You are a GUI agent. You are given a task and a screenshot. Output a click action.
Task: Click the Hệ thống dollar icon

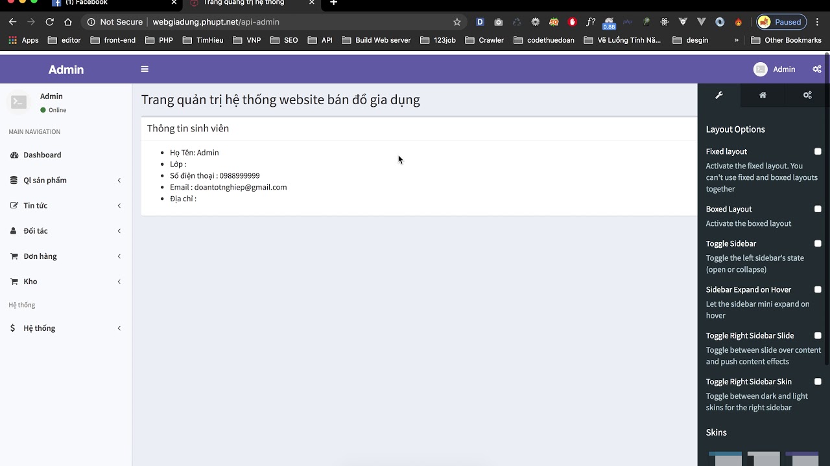pyautogui.click(x=13, y=328)
